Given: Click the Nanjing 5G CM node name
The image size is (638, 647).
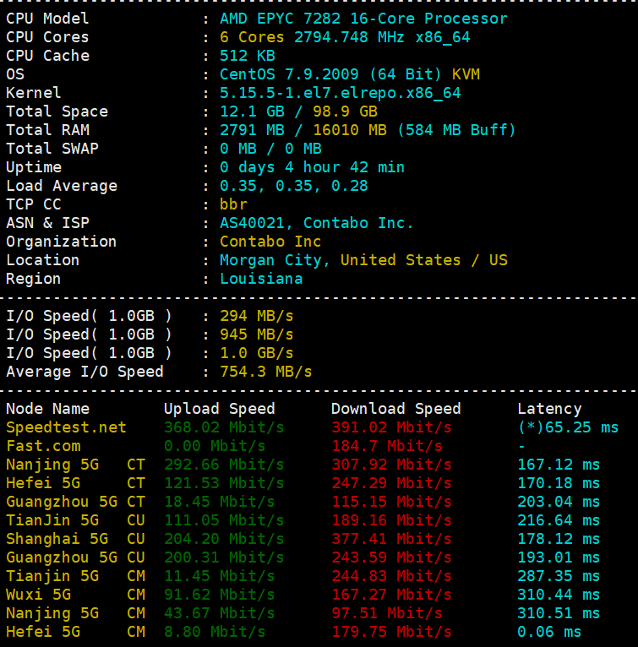Looking at the screenshot, I should point(75,613).
